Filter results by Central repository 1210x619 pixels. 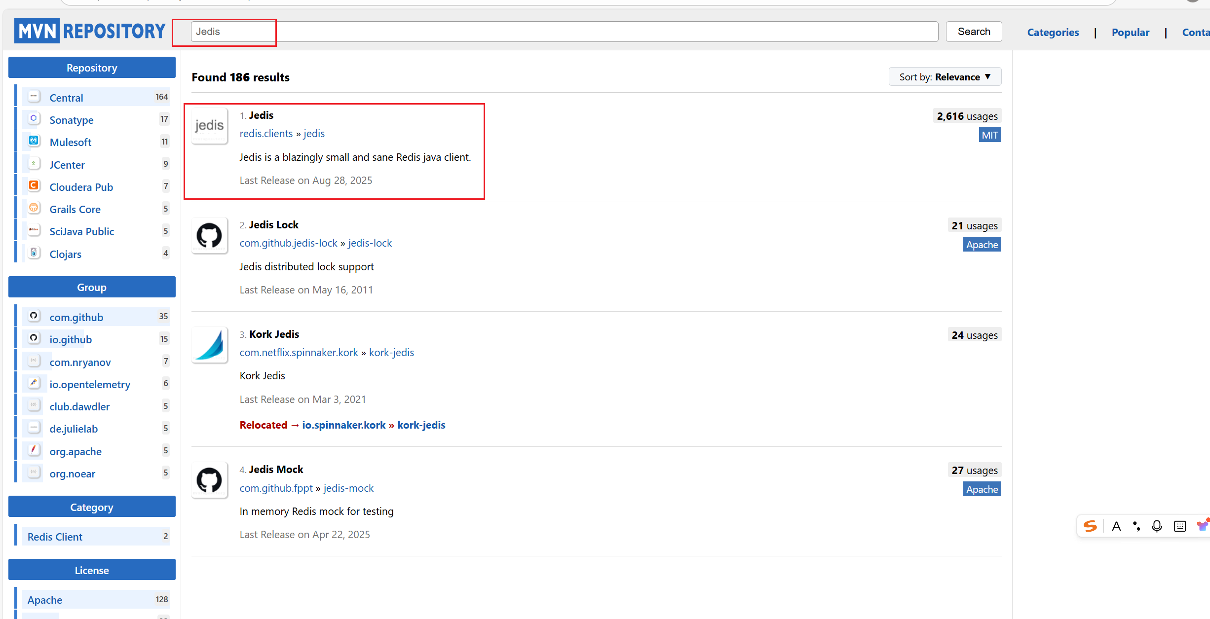tap(66, 98)
